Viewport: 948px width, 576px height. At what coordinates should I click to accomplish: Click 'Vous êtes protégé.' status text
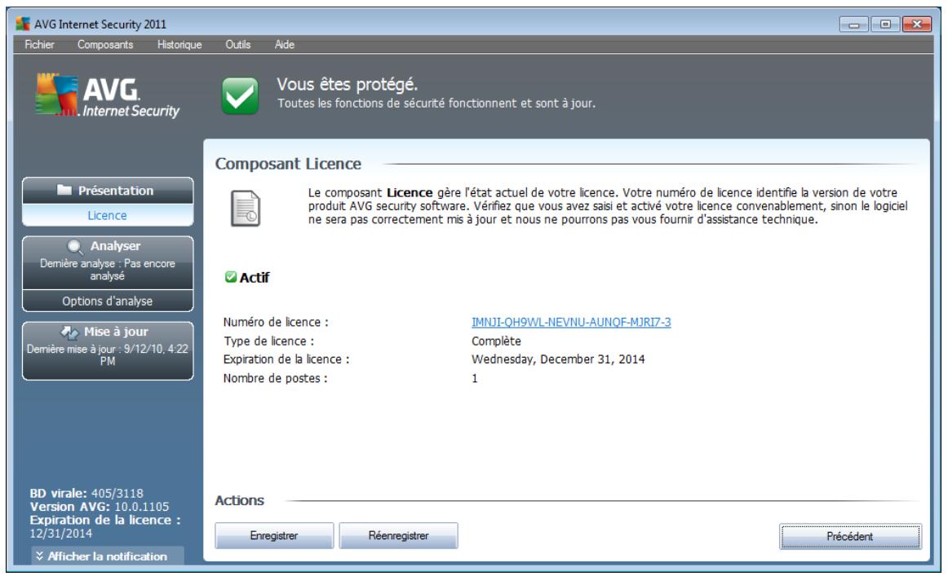[347, 84]
